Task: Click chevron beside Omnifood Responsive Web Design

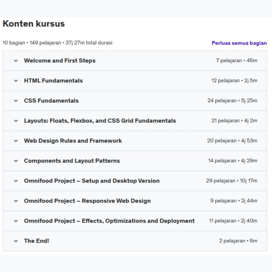Action: click(16, 201)
